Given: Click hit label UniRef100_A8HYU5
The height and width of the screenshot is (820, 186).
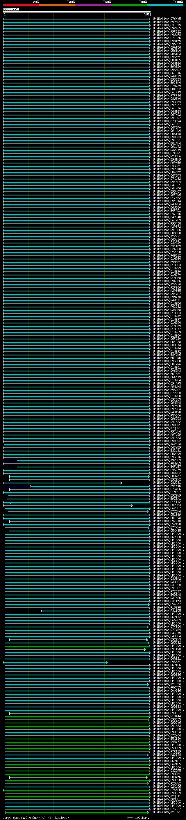Looking at the screenshot, I should pyautogui.click(x=167, y=463).
